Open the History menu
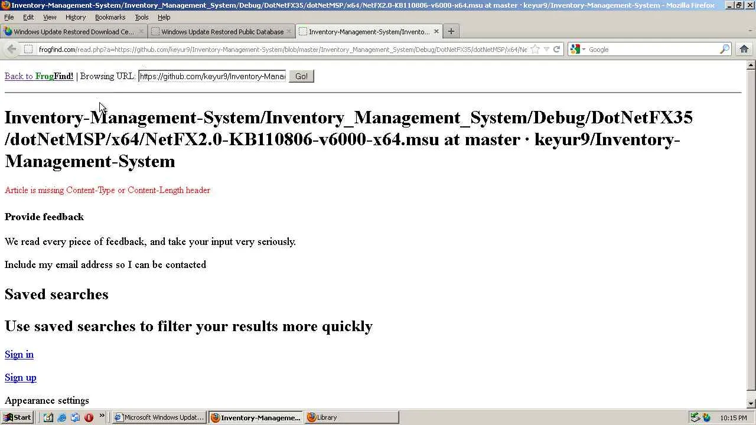 click(x=76, y=17)
